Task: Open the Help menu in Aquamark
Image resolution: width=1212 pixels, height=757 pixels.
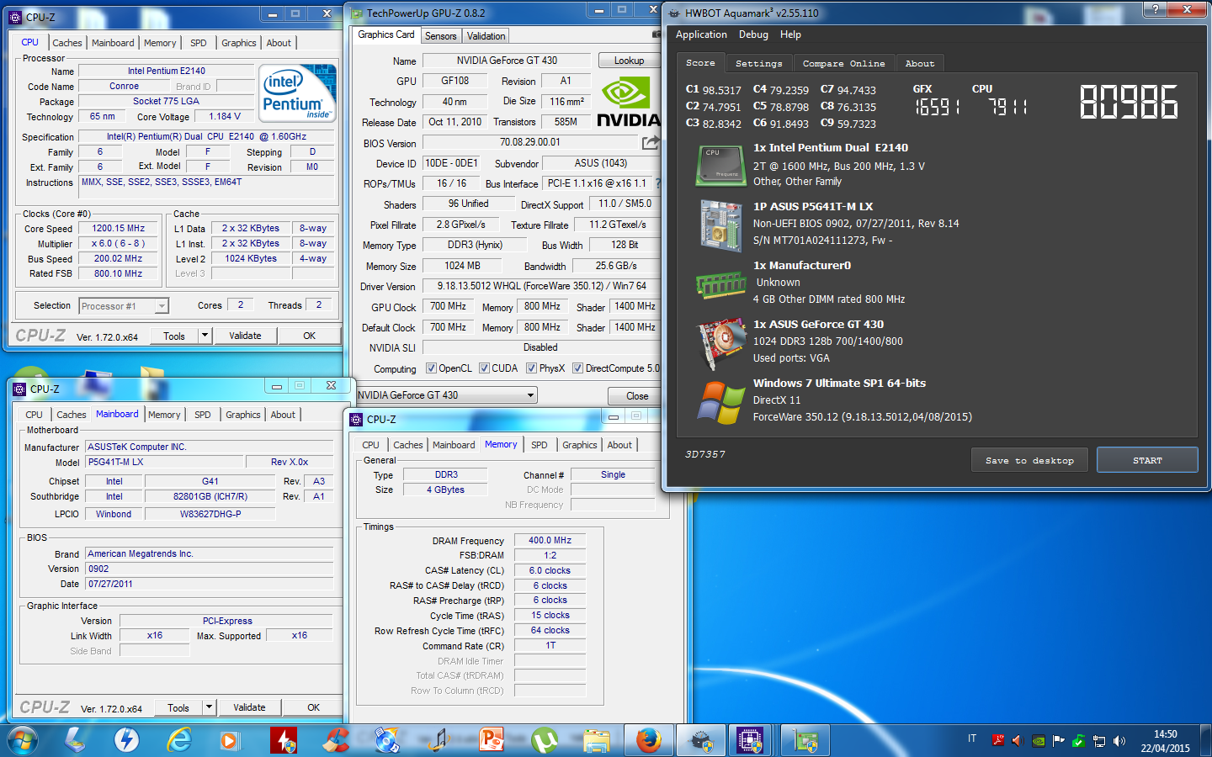Action: pyautogui.click(x=790, y=34)
